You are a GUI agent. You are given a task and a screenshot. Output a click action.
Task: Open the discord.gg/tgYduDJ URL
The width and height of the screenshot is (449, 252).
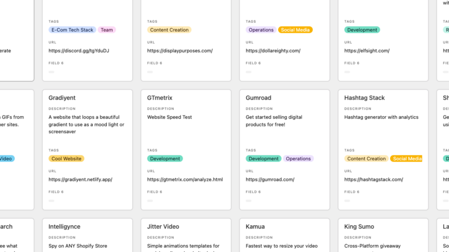click(79, 51)
